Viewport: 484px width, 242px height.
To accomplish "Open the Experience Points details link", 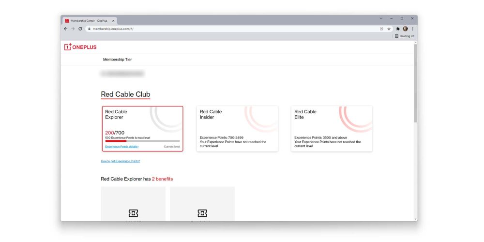I will click(122, 146).
